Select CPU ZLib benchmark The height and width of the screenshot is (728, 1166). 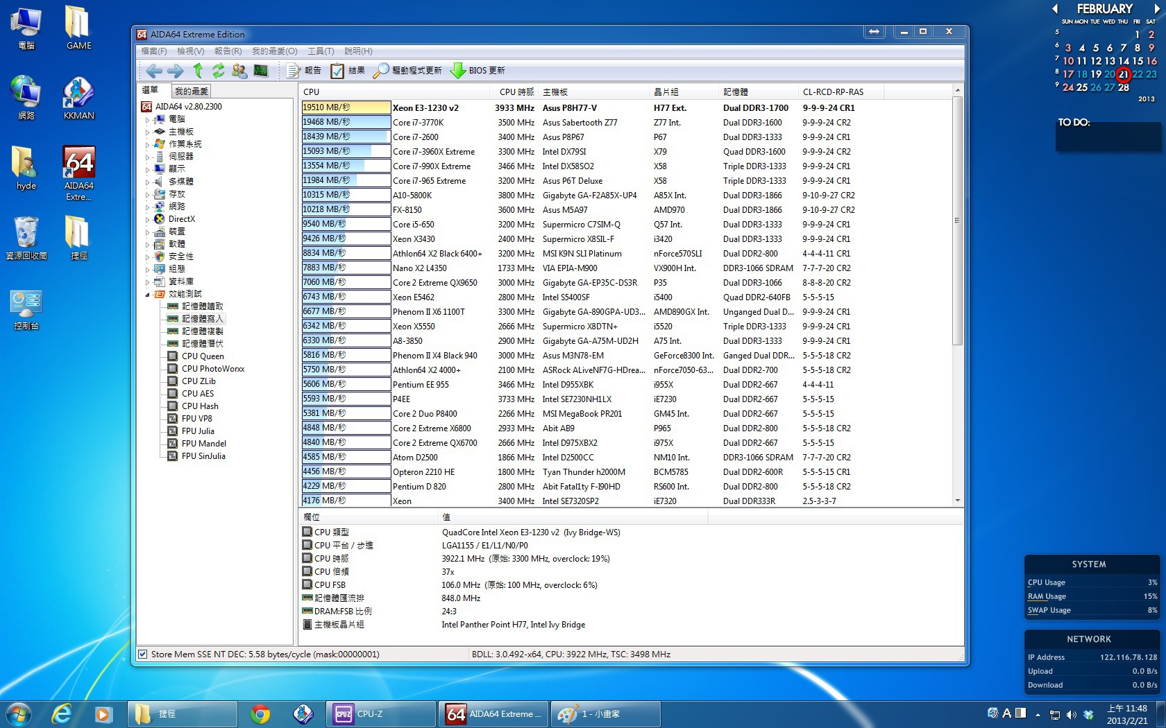tap(198, 381)
